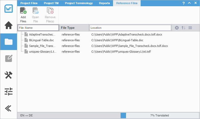Open the preferences sliders sidebar icon
The width and height of the screenshot is (200, 119).
click(x=9, y=92)
